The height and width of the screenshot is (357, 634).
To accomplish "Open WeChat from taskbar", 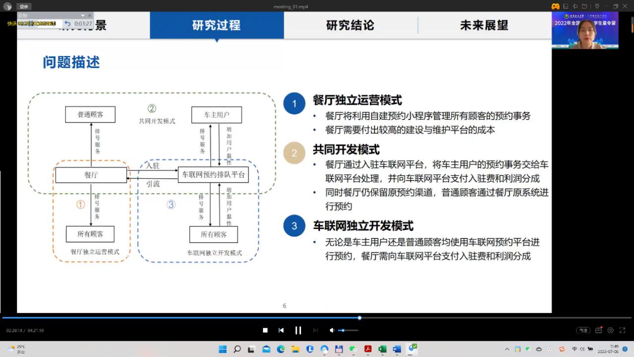I will (x=354, y=349).
